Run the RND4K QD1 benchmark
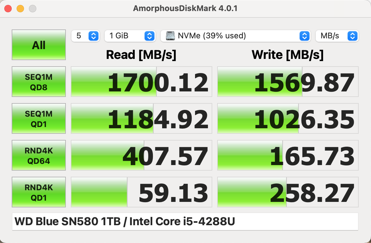 [x=39, y=192]
